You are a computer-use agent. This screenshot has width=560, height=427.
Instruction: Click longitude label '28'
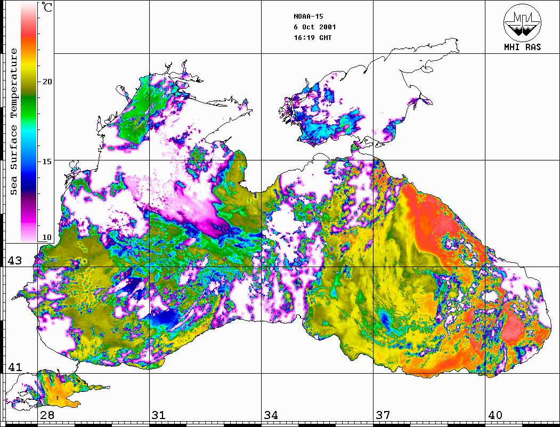click(x=47, y=415)
